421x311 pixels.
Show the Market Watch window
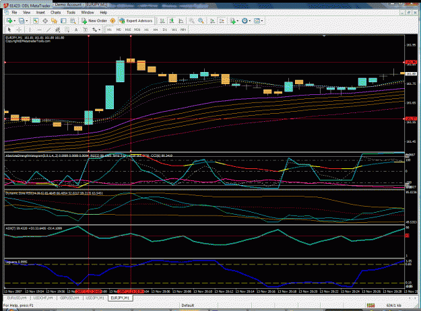(36, 21)
